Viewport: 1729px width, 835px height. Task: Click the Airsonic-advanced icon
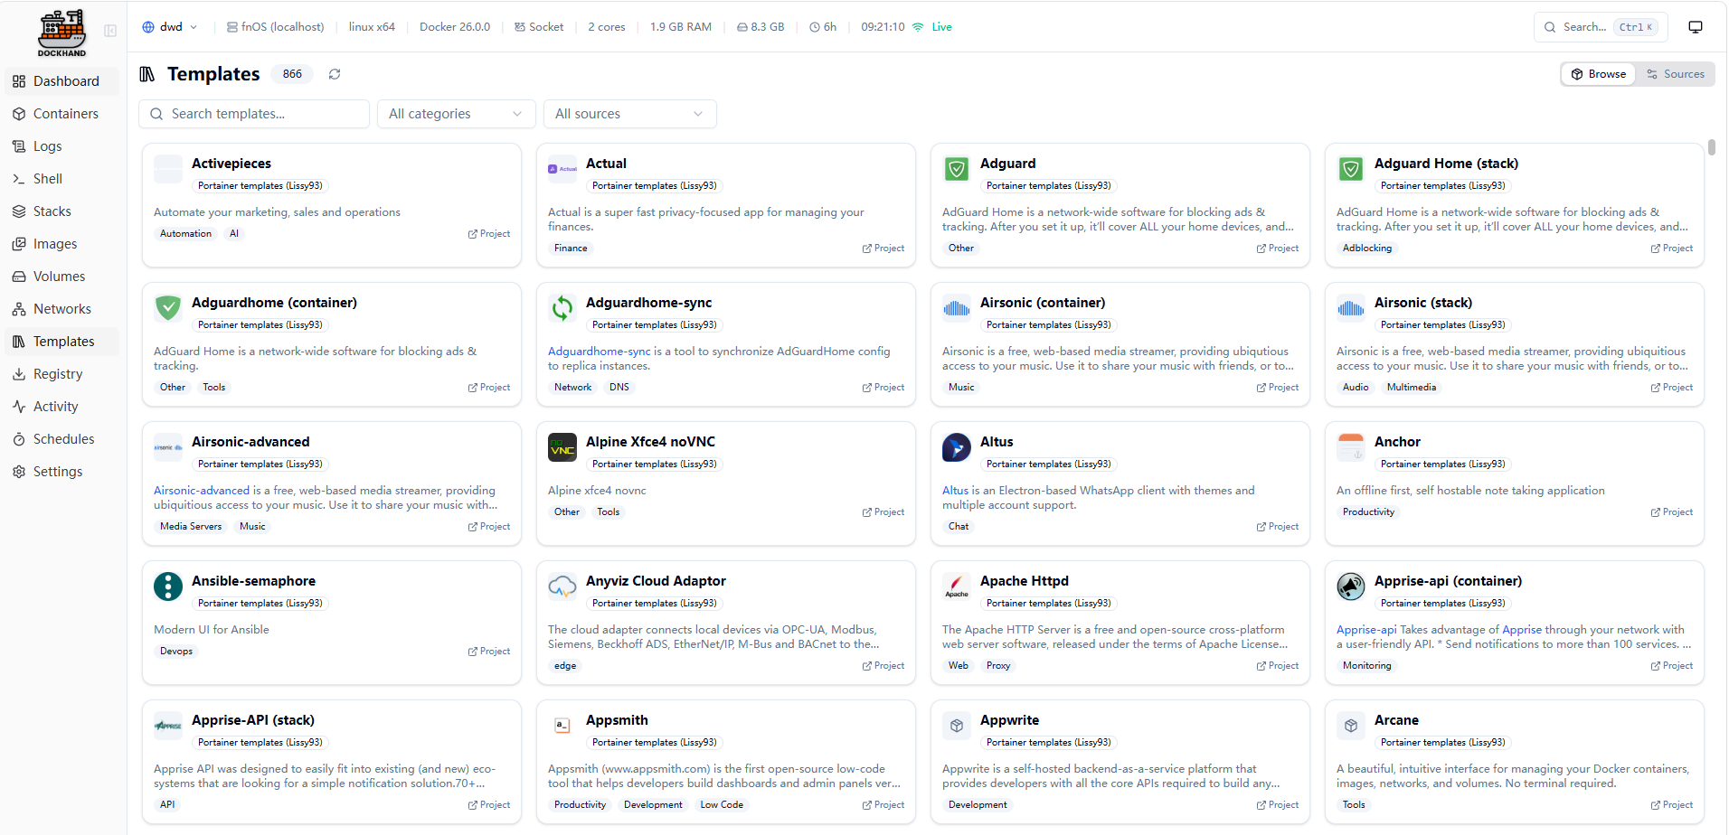tap(168, 447)
